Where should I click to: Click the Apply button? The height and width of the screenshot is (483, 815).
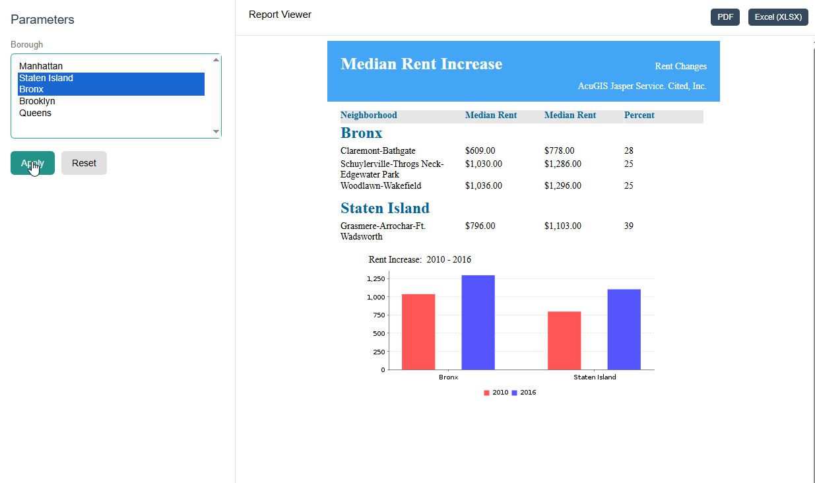coord(32,163)
